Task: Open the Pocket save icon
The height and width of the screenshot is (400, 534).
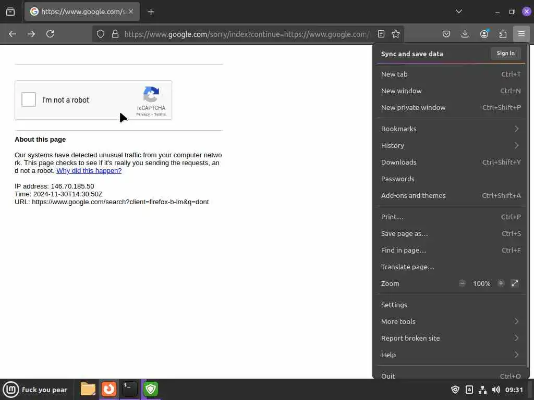Action: (x=446, y=34)
